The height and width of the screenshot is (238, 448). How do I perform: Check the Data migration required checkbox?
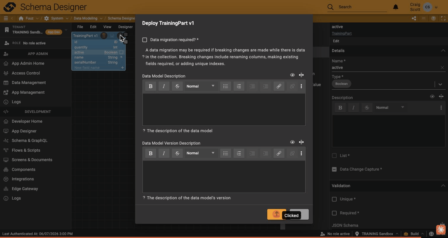pyautogui.click(x=145, y=40)
